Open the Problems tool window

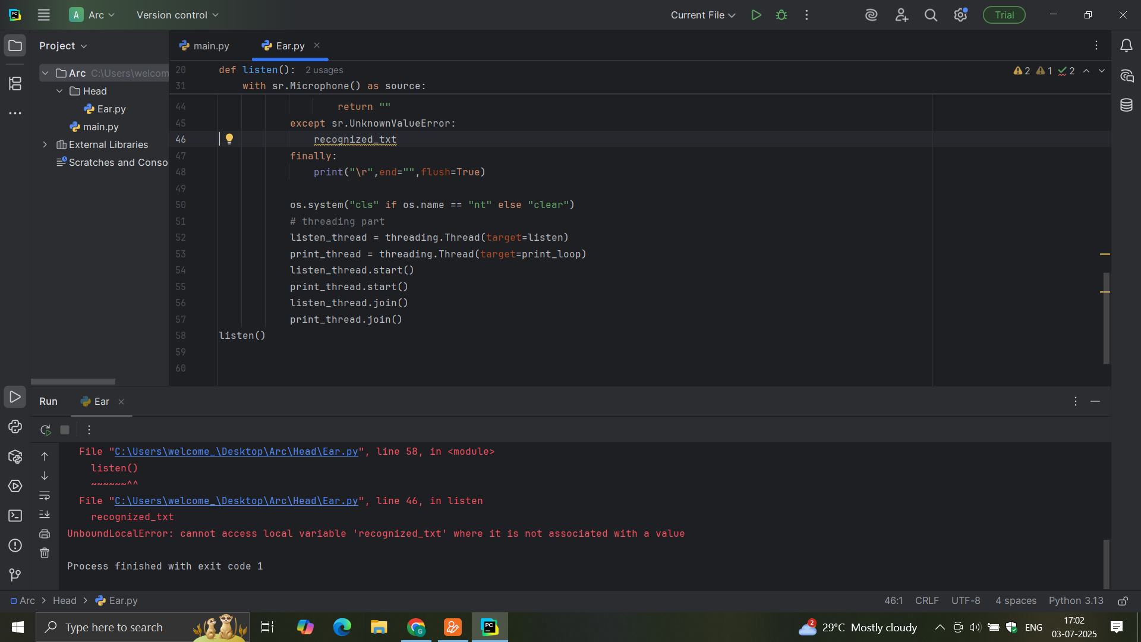(x=15, y=546)
